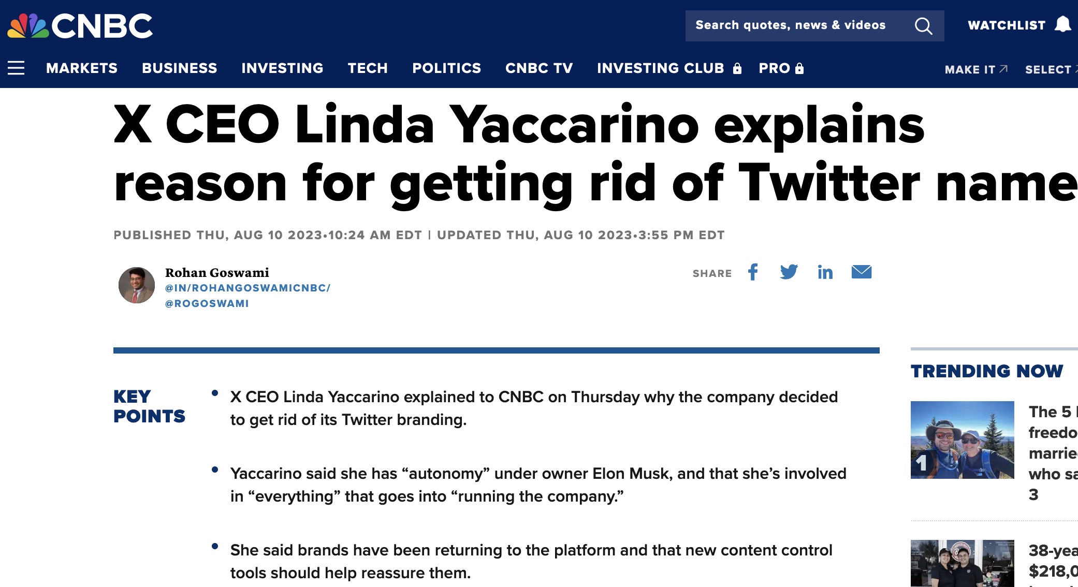The image size is (1078, 587).
Task: Go to the Politics section
Action: click(x=446, y=68)
